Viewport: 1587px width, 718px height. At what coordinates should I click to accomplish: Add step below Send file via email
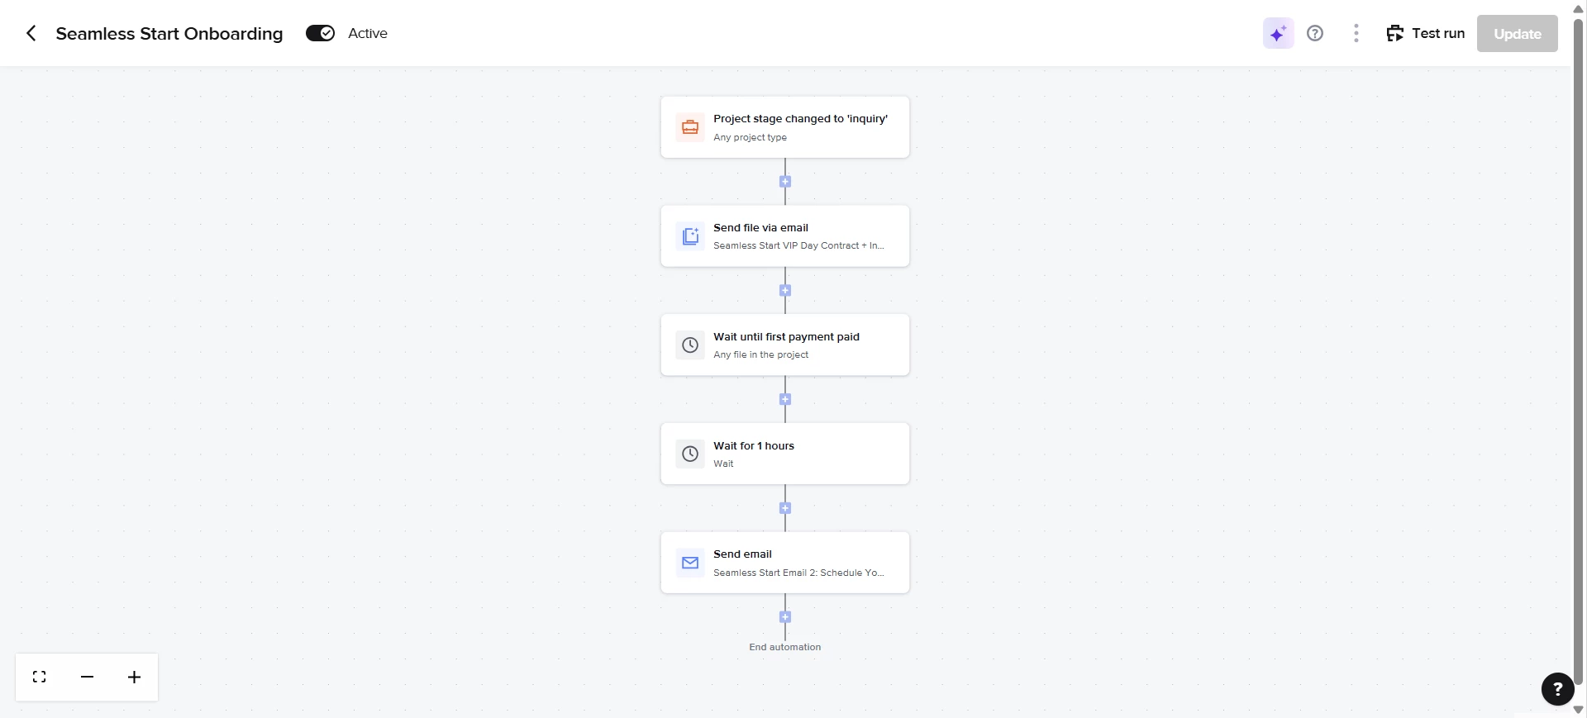coord(785,291)
